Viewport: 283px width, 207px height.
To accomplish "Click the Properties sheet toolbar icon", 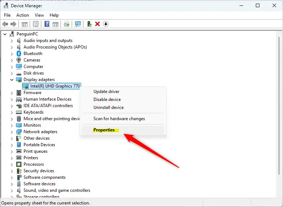I will click(36, 24).
